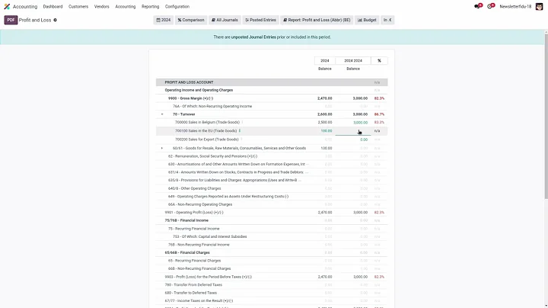Click the 0.00 budget for Sales for Export
Viewport: 548px width, 308px height.
pos(364,140)
